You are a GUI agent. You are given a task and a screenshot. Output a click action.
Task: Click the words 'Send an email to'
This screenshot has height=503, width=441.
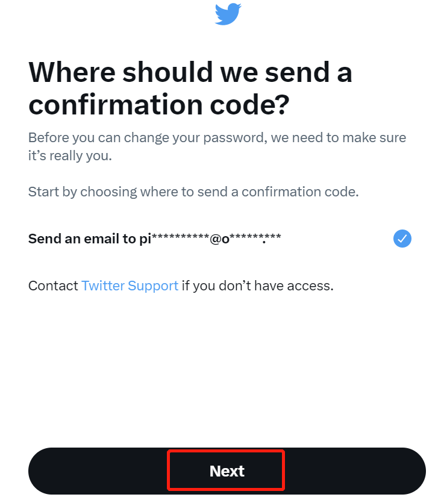(82, 239)
